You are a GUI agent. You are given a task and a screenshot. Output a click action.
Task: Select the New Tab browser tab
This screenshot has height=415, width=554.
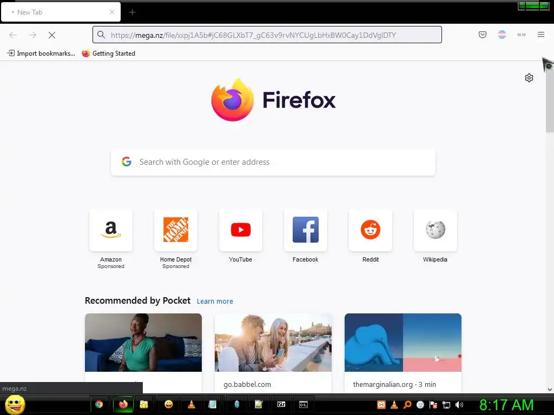coord(61,12)
